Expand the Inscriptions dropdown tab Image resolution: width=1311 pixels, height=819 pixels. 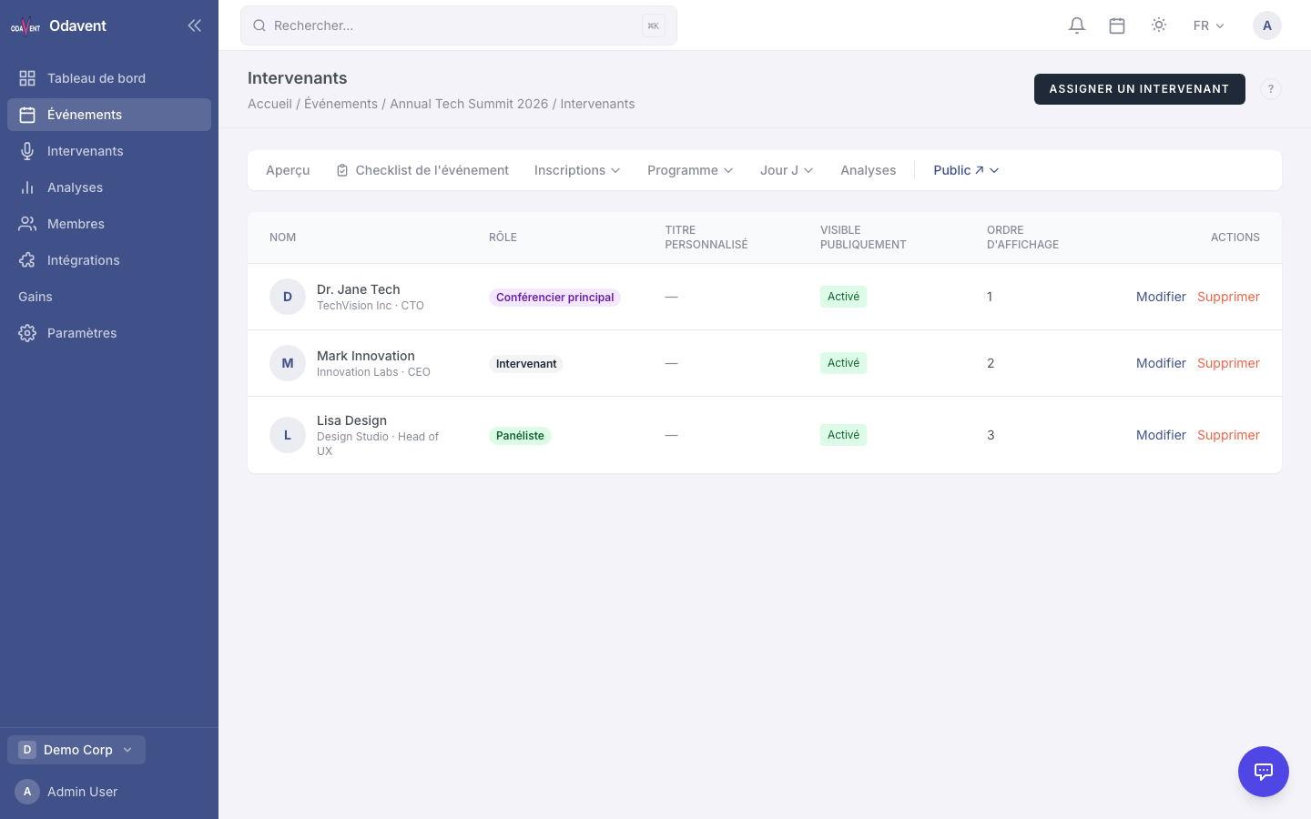coord(577,170)
